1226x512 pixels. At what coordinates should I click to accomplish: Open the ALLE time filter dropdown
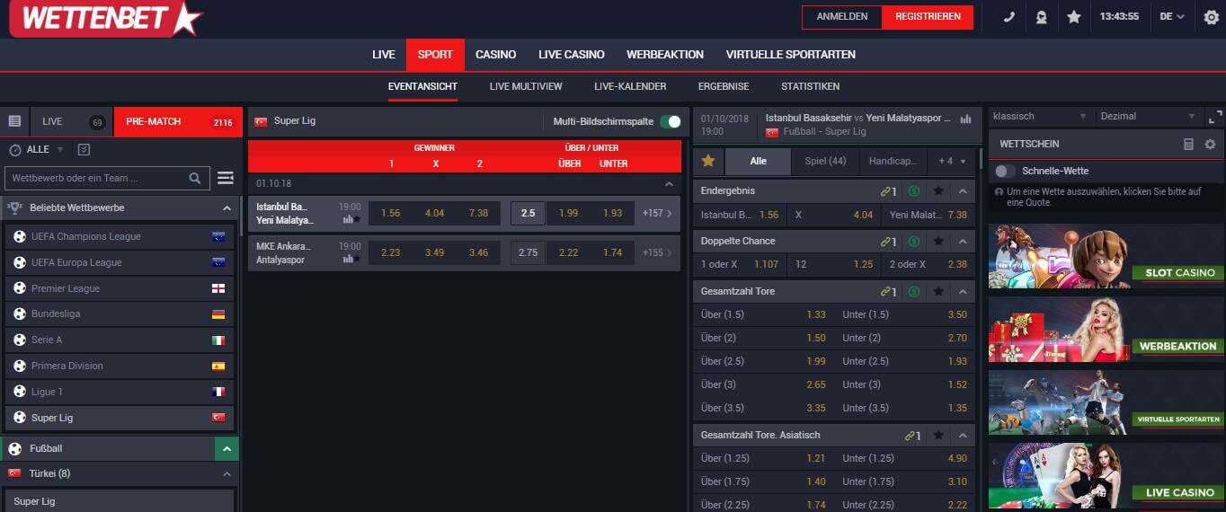pos(37,150)
